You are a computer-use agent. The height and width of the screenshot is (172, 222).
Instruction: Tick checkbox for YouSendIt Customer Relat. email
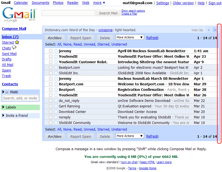(x=51, y=62)
